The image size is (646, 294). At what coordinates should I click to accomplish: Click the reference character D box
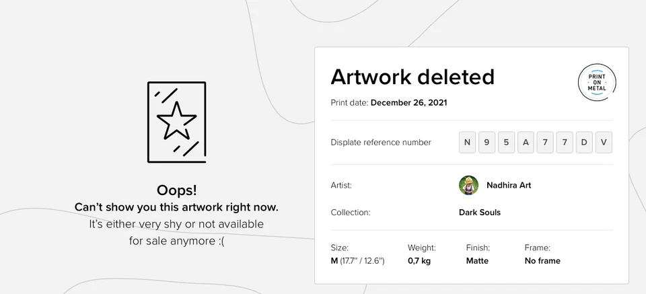tap(584, 143)
